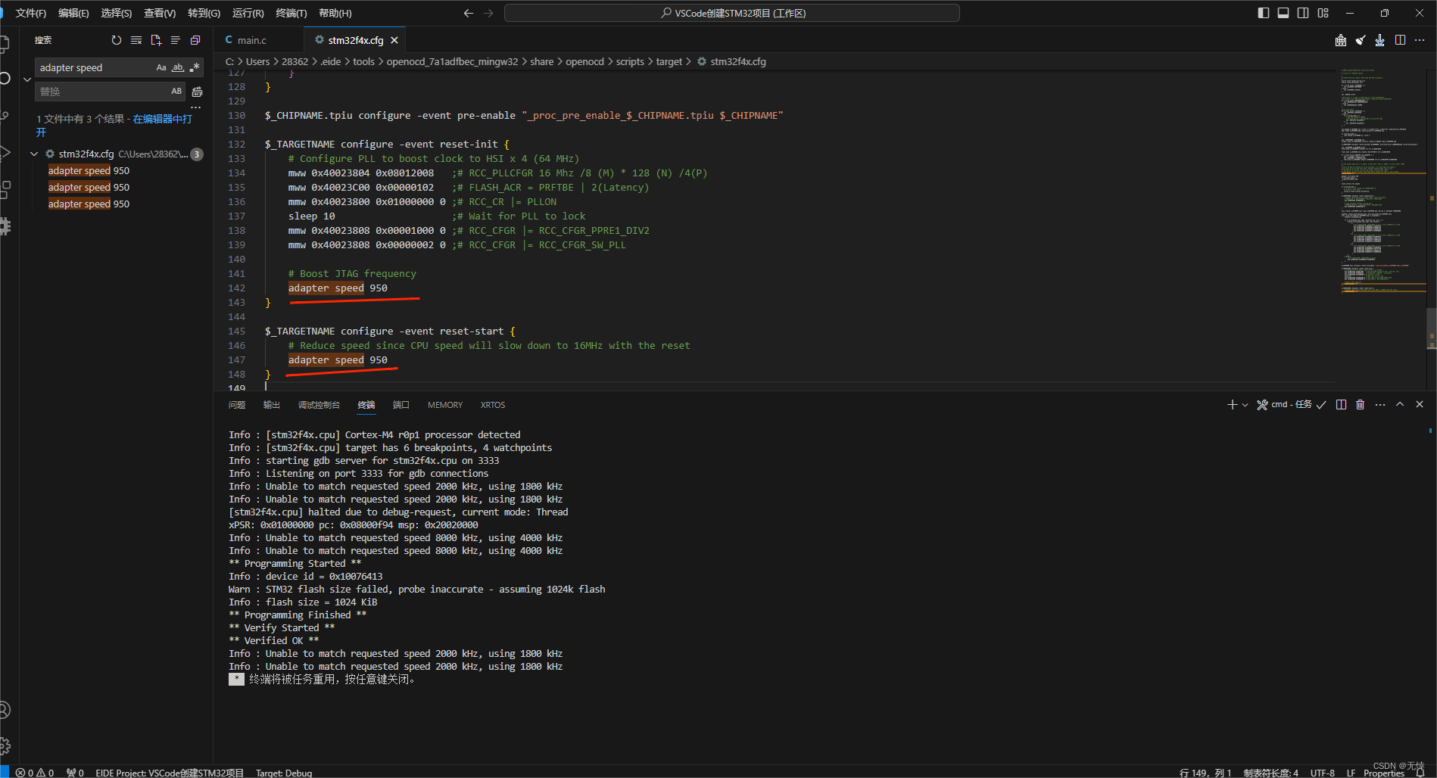Open 文件(F) menu
Screen dimensions: 1437x778
30,13
